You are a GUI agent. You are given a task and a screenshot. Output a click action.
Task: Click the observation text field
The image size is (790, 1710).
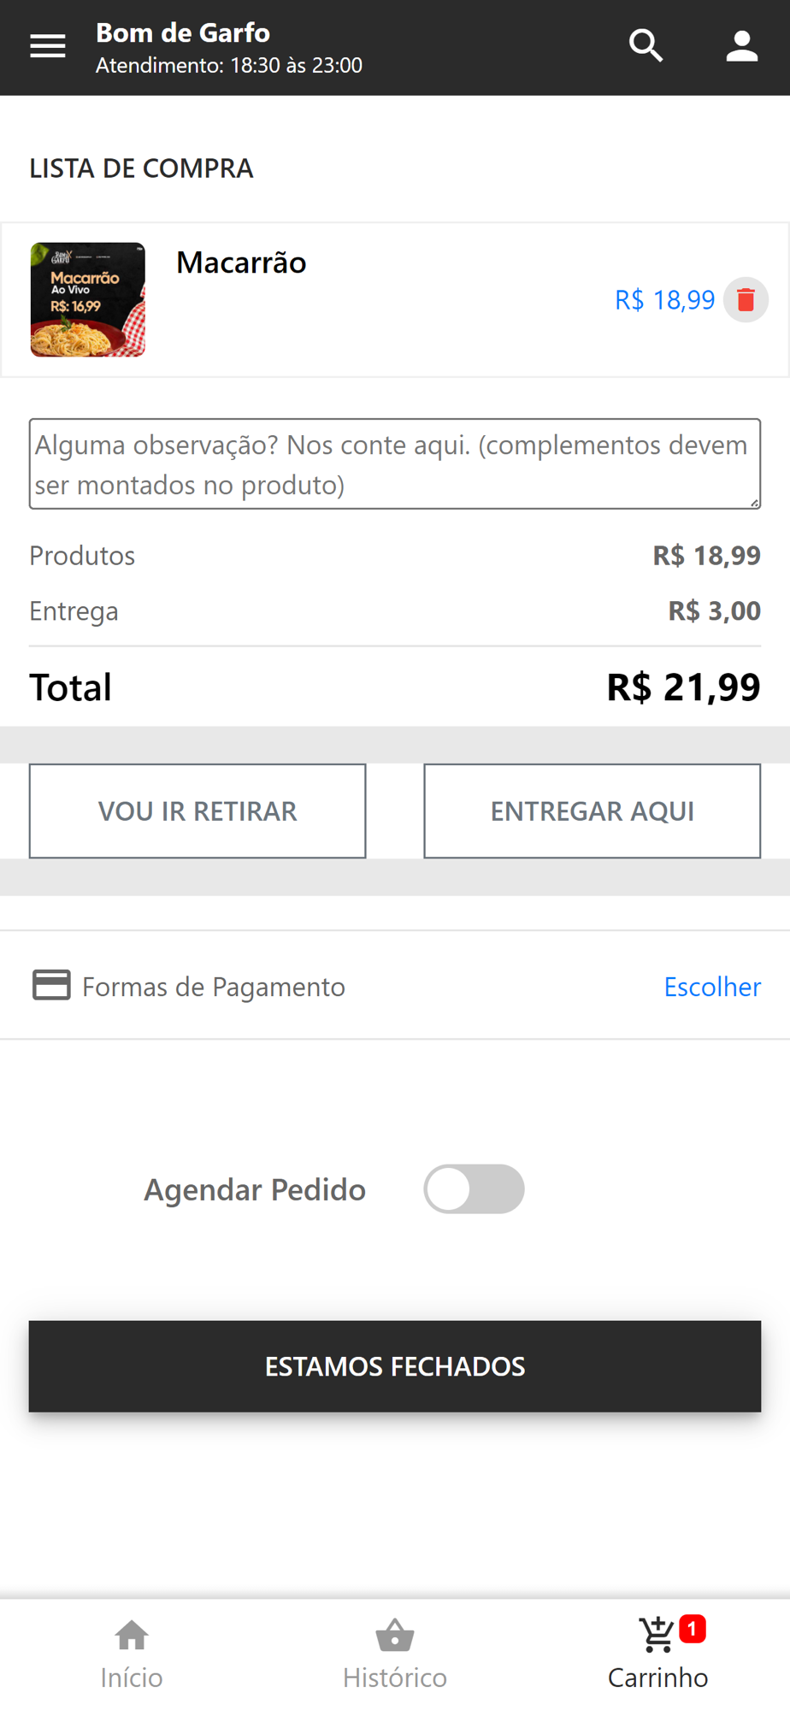tap(394, 464)
